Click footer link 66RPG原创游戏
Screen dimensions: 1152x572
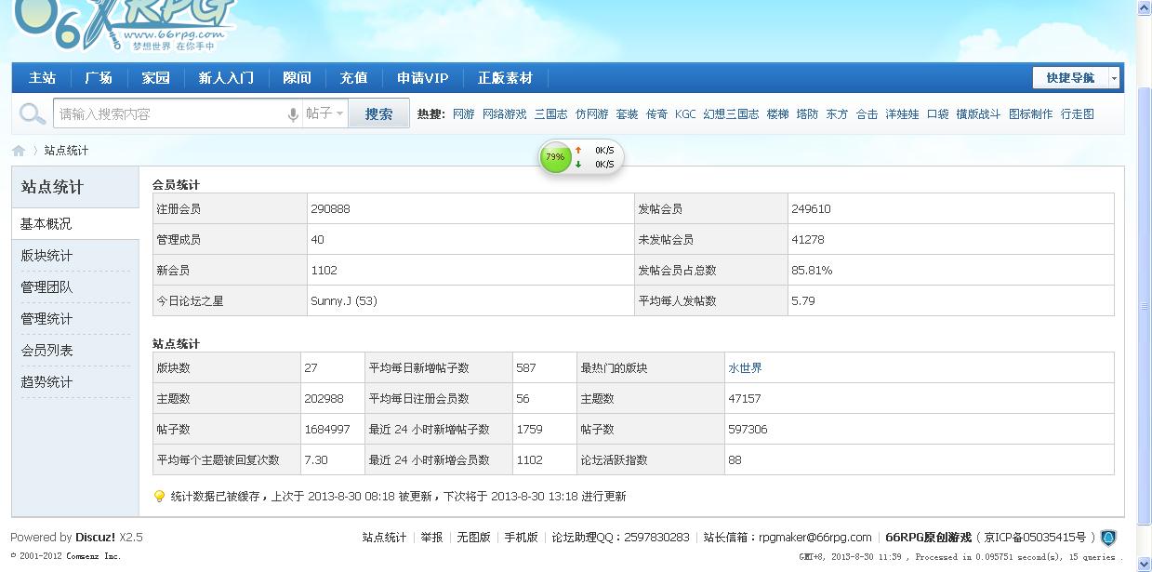929,538
